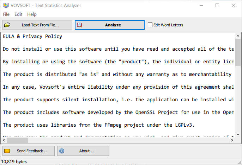Open the File menu
The width and height of the screenshot is (242, 165).
6,14
